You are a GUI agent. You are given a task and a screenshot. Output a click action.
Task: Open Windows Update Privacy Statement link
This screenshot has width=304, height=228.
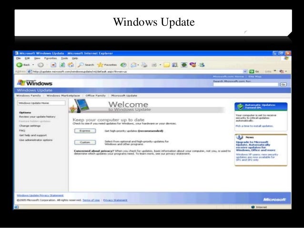[x=40, y=196]
